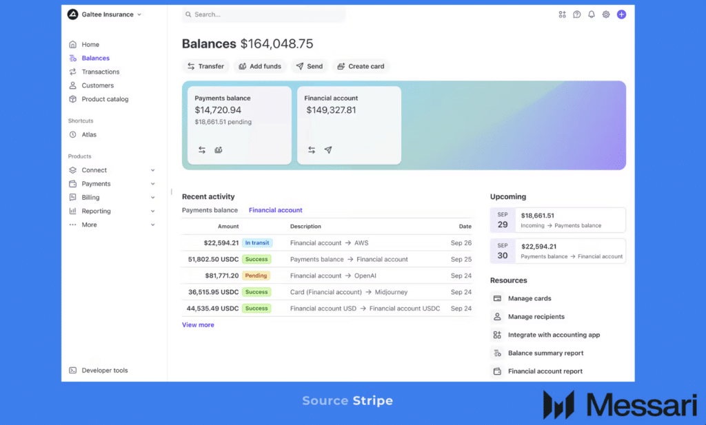
Task: Select the Sep 30 upcoming $22,594.21 card
Action: point(558,251)
